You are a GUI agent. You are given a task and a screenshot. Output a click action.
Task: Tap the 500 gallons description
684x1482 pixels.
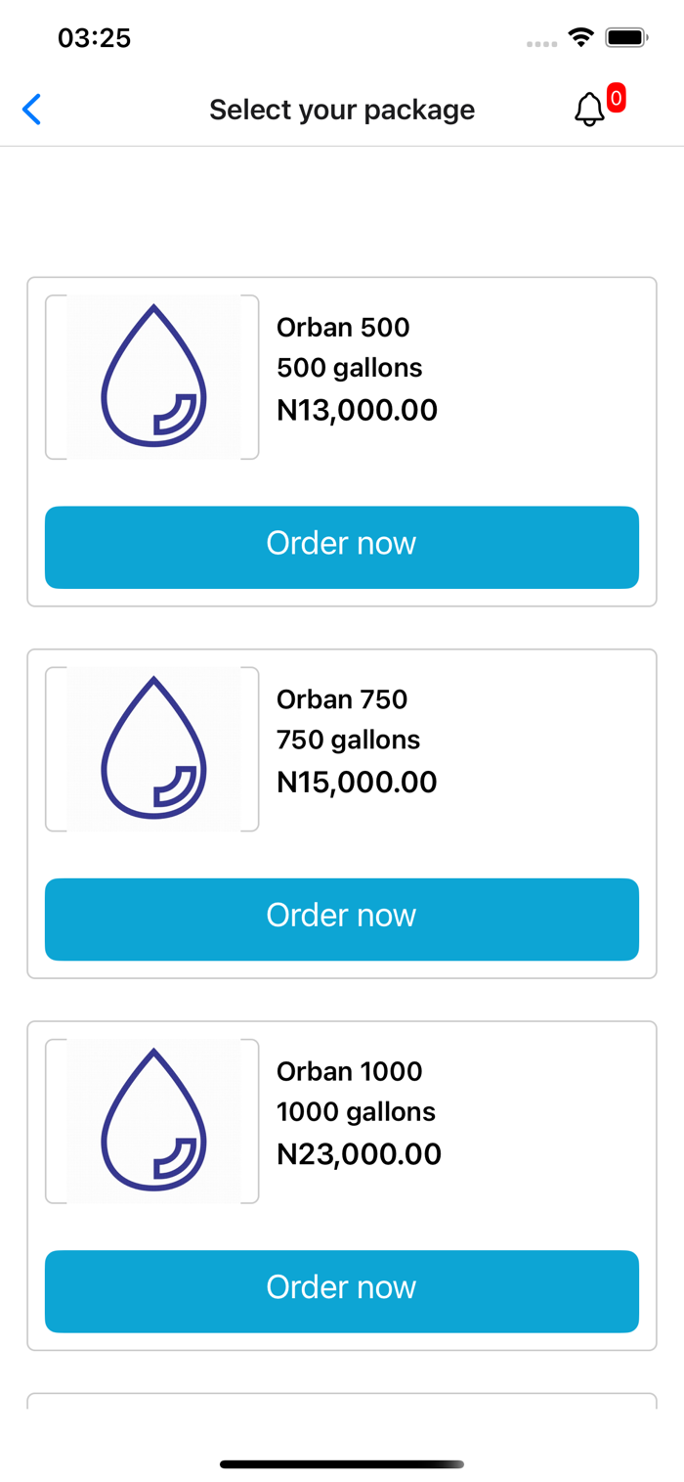point(349,368)
